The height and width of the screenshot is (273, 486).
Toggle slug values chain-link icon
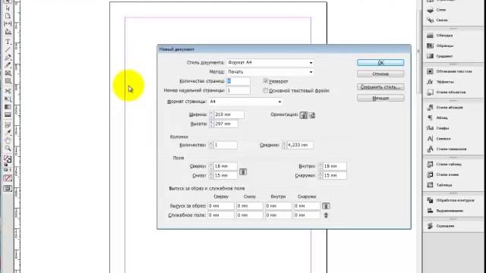pyautogui.click(x=326, y=215)
